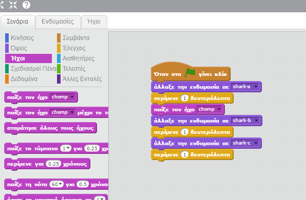Click the first περίμενε 1 δευτερόλεπτα value field
Image resolution: width=306 pixels, height=200 pixels.
184,98
